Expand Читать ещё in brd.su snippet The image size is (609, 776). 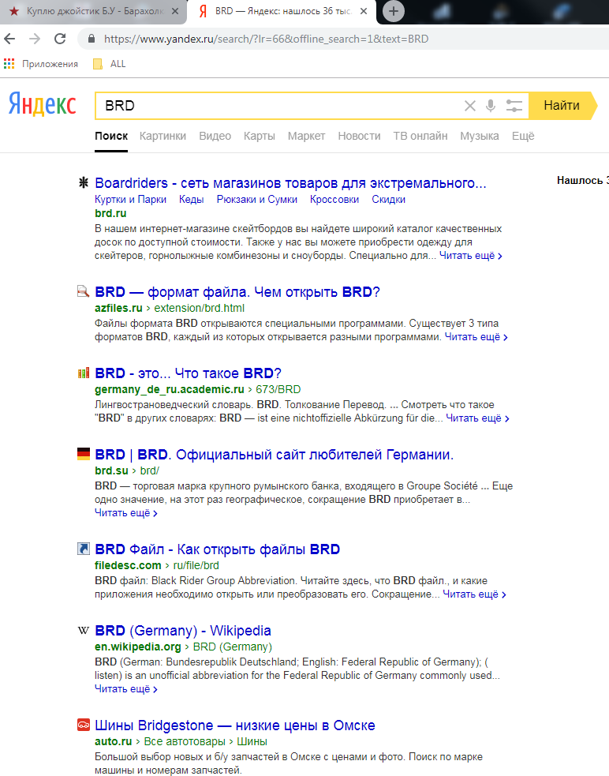(125, 513)
